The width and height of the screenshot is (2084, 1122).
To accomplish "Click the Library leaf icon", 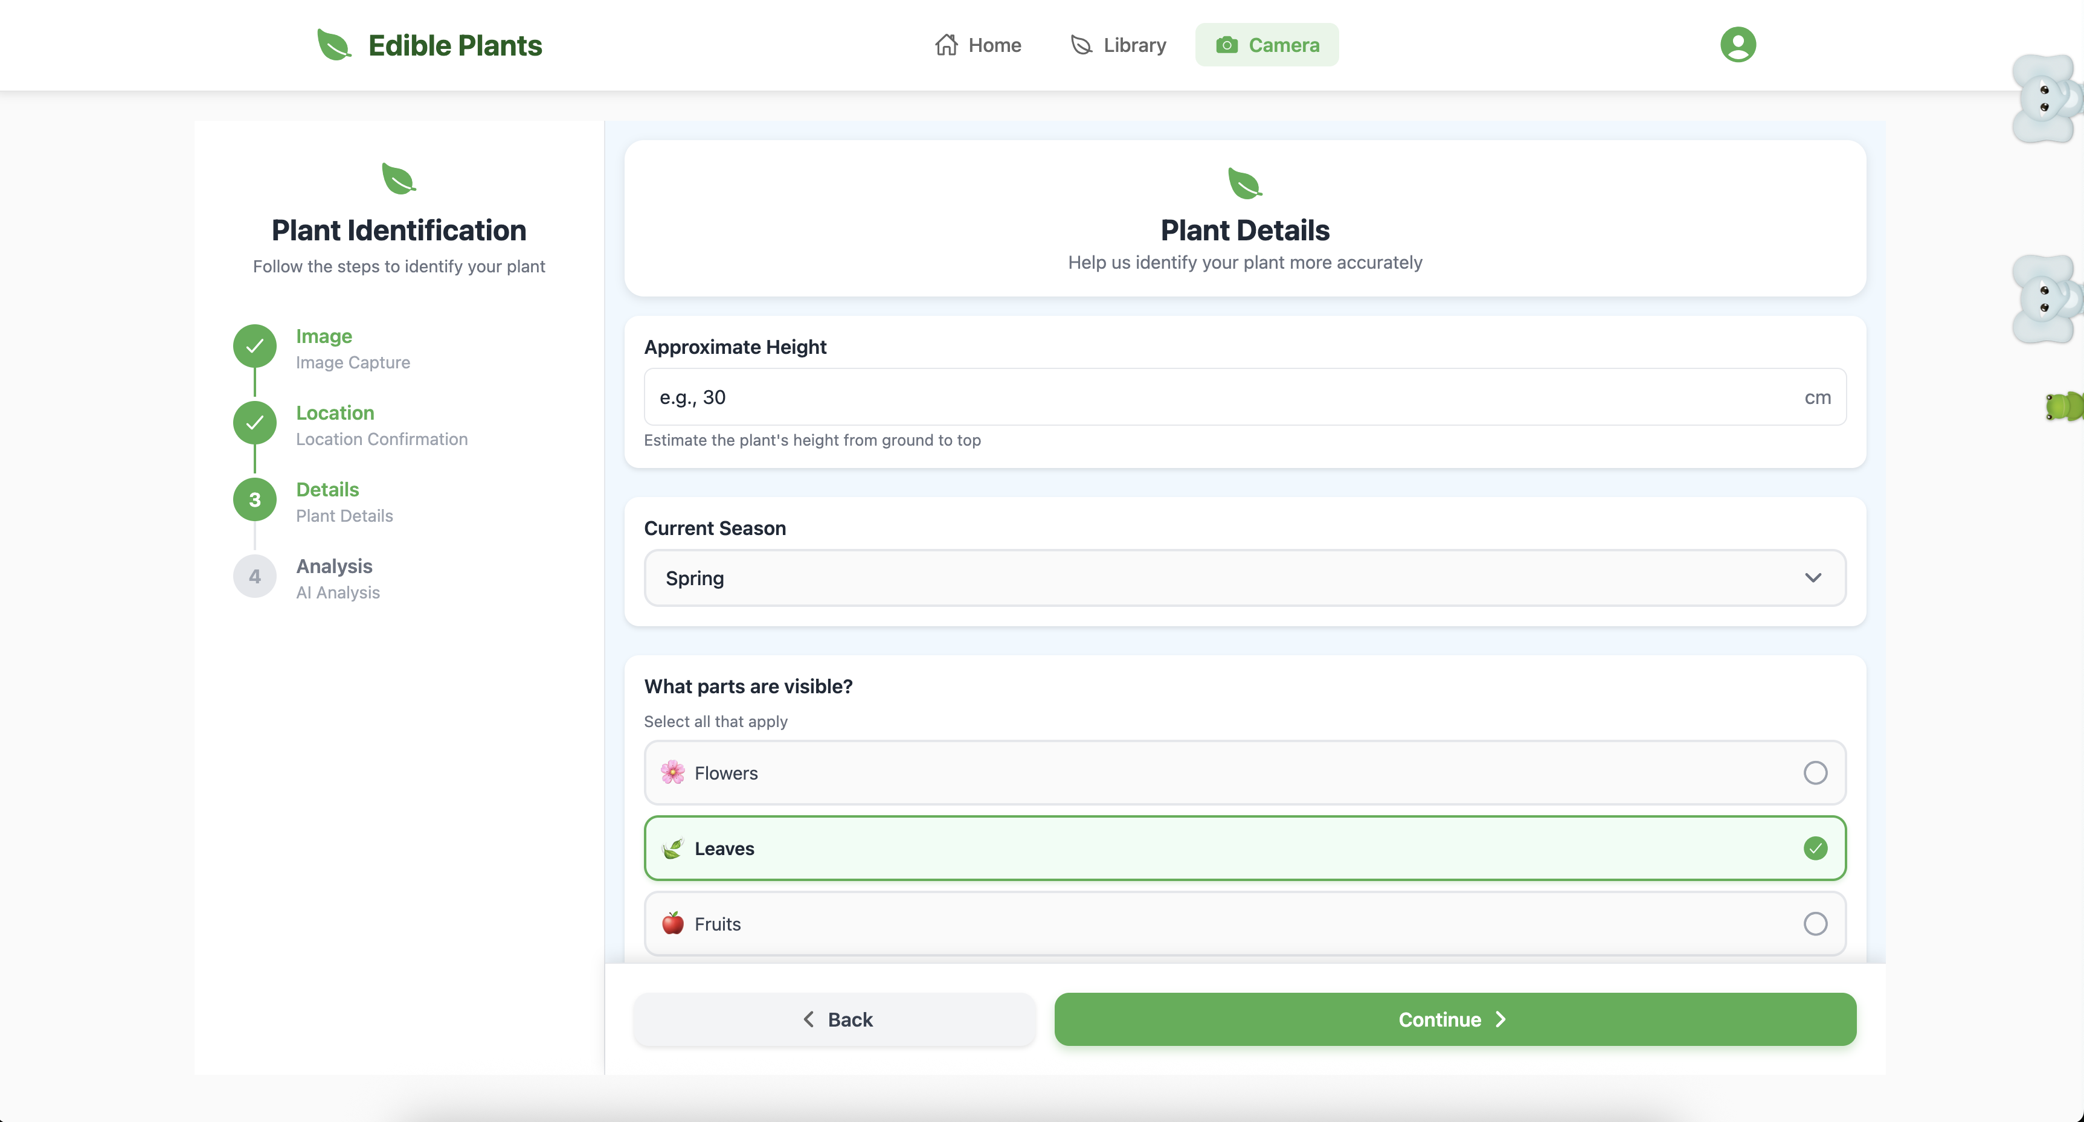I will 1081,45.
